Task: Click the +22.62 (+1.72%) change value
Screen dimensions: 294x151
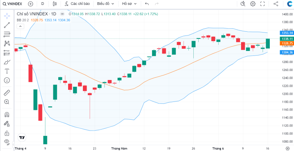Action: coord(146,14)
